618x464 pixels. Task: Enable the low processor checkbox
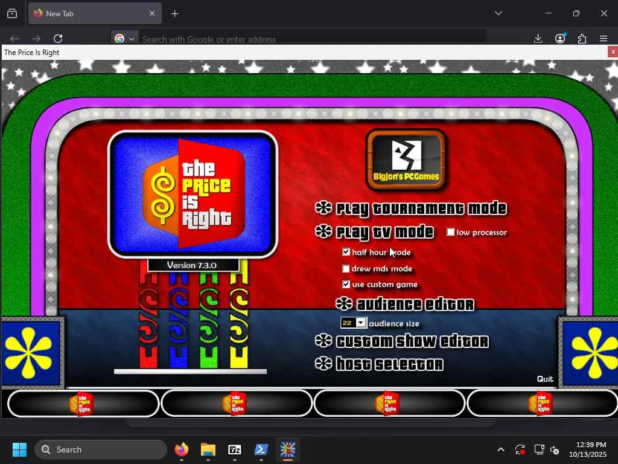(x=450, y=232)
